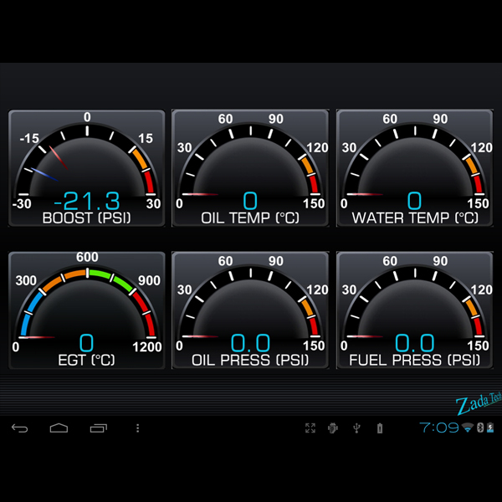Open the three-dot overflow menu

click(138, 428)
